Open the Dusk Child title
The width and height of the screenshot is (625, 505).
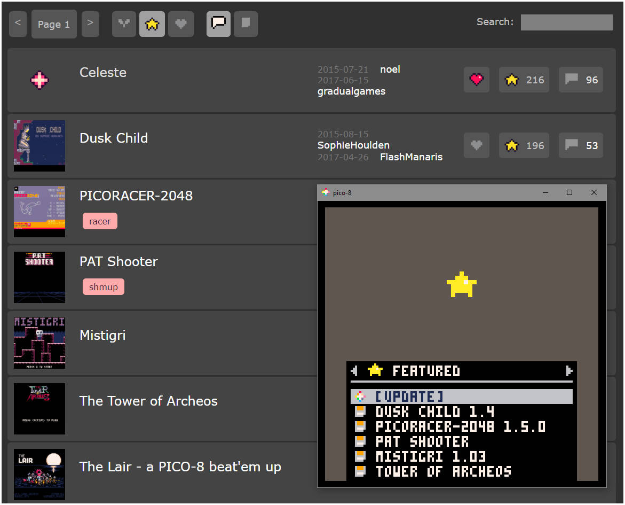tap(114, 138)
